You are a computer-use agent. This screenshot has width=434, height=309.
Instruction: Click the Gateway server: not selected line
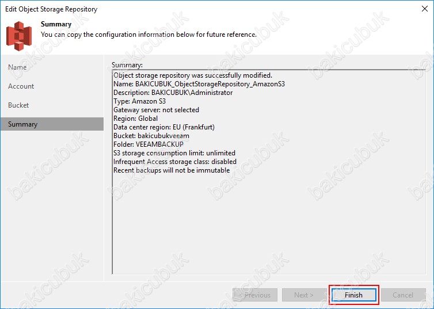156,110
